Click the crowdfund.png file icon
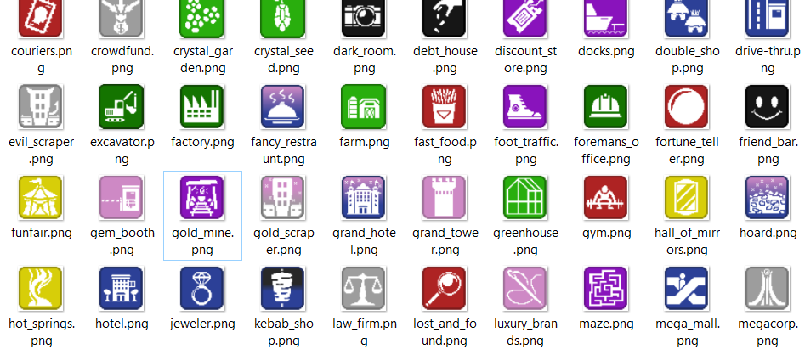805x355 pixels. click(x=122, y=18)
